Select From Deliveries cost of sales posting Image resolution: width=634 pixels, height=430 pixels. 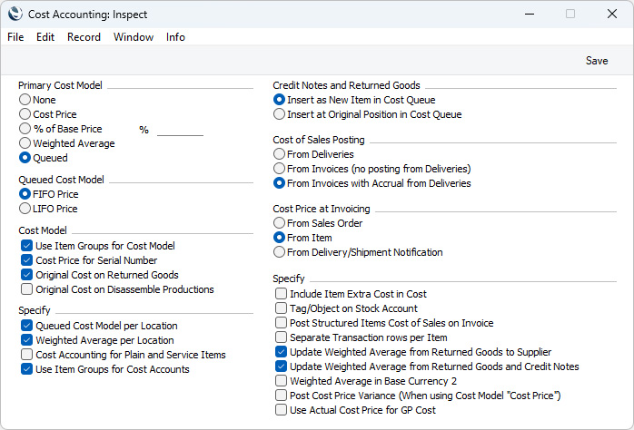click(x=279, y=154)
